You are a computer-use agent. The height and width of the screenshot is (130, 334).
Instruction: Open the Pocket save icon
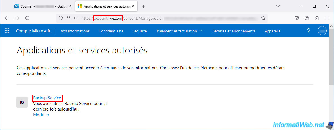[297, 18]
